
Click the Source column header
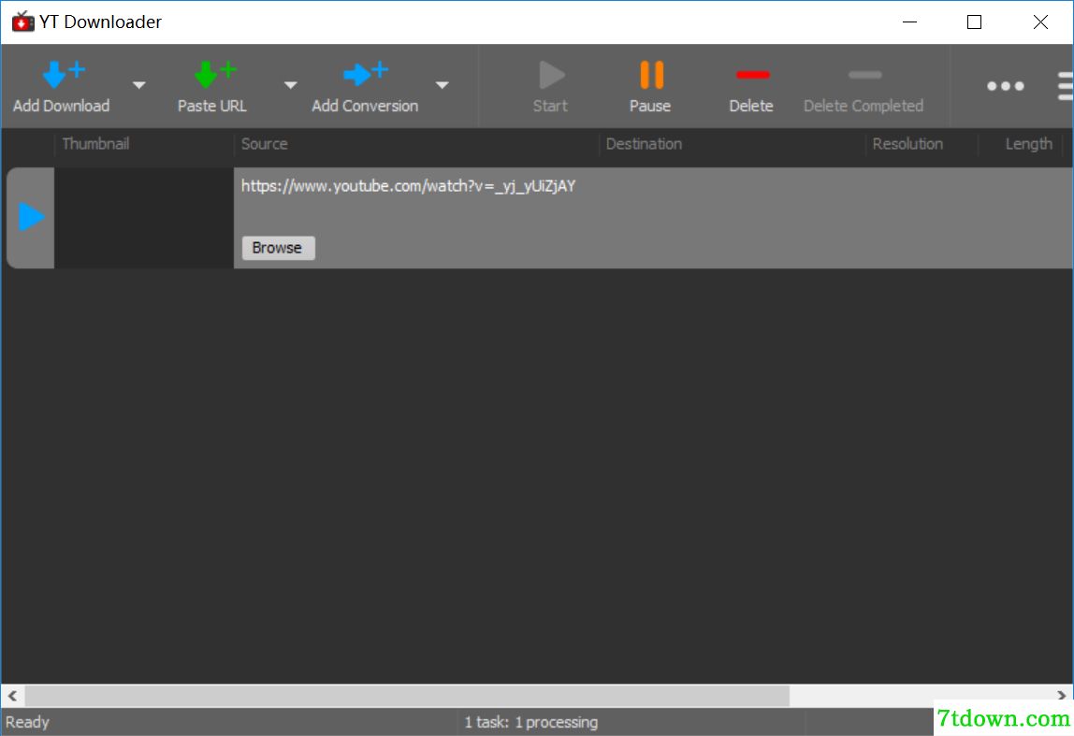click(265, 144)
